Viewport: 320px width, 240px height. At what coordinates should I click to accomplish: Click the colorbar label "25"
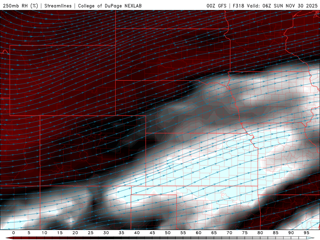[x=91, y=233]
